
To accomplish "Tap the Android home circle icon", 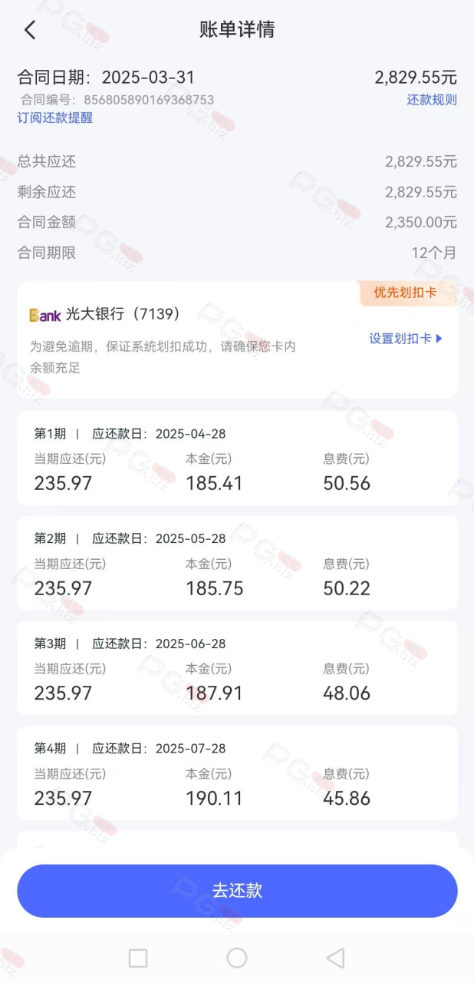I will [237, 958].
